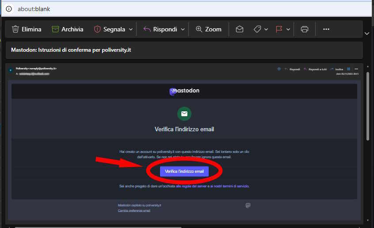Click Rispondi in the top toolbar
374x228 pixels.
pyautogui.click(x=160, y=29)
